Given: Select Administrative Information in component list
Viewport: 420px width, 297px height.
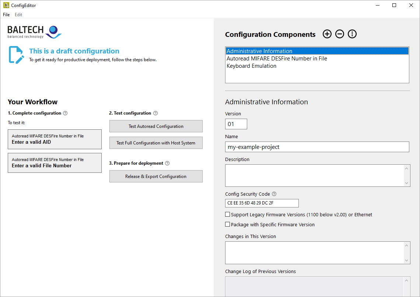Looking at the screenshot, I should [317, 51].
